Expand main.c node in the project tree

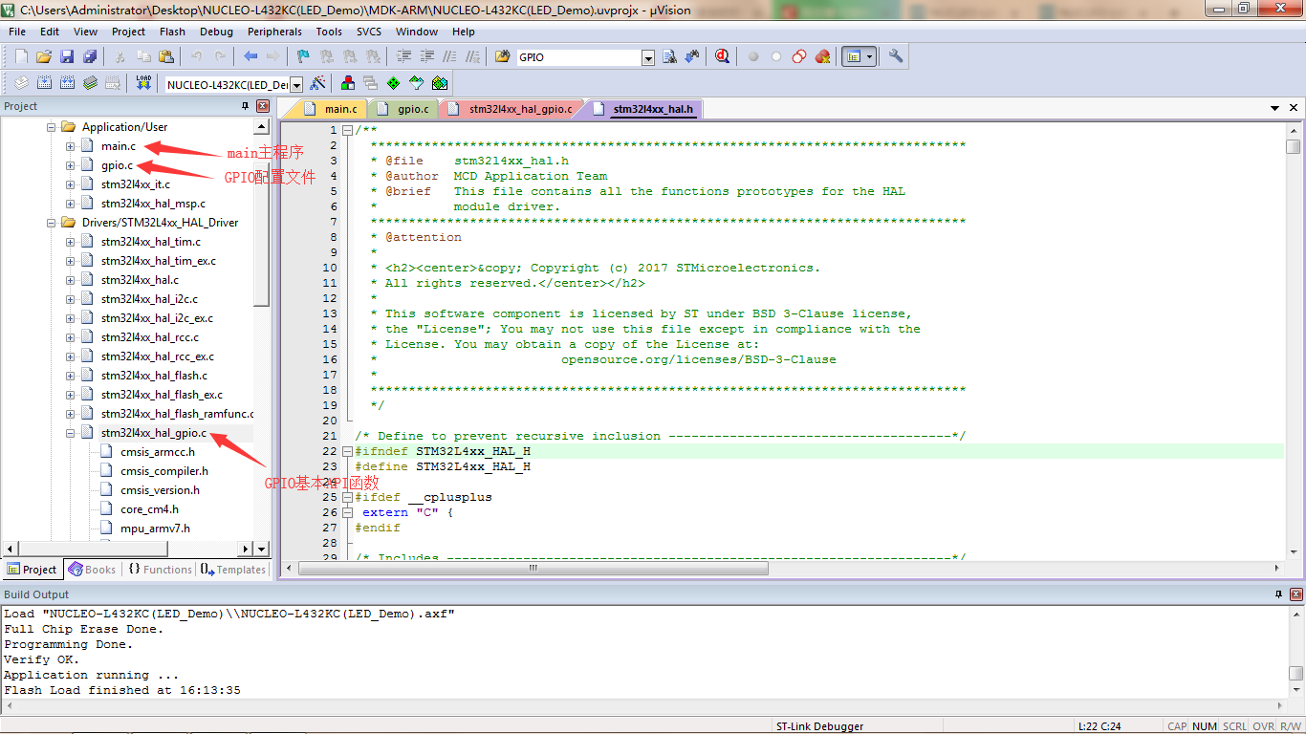coord(70,146)
